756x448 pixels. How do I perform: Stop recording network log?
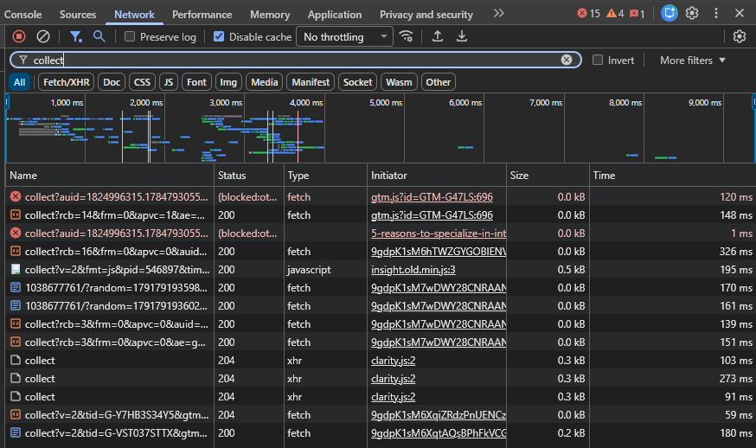[19, 36]
